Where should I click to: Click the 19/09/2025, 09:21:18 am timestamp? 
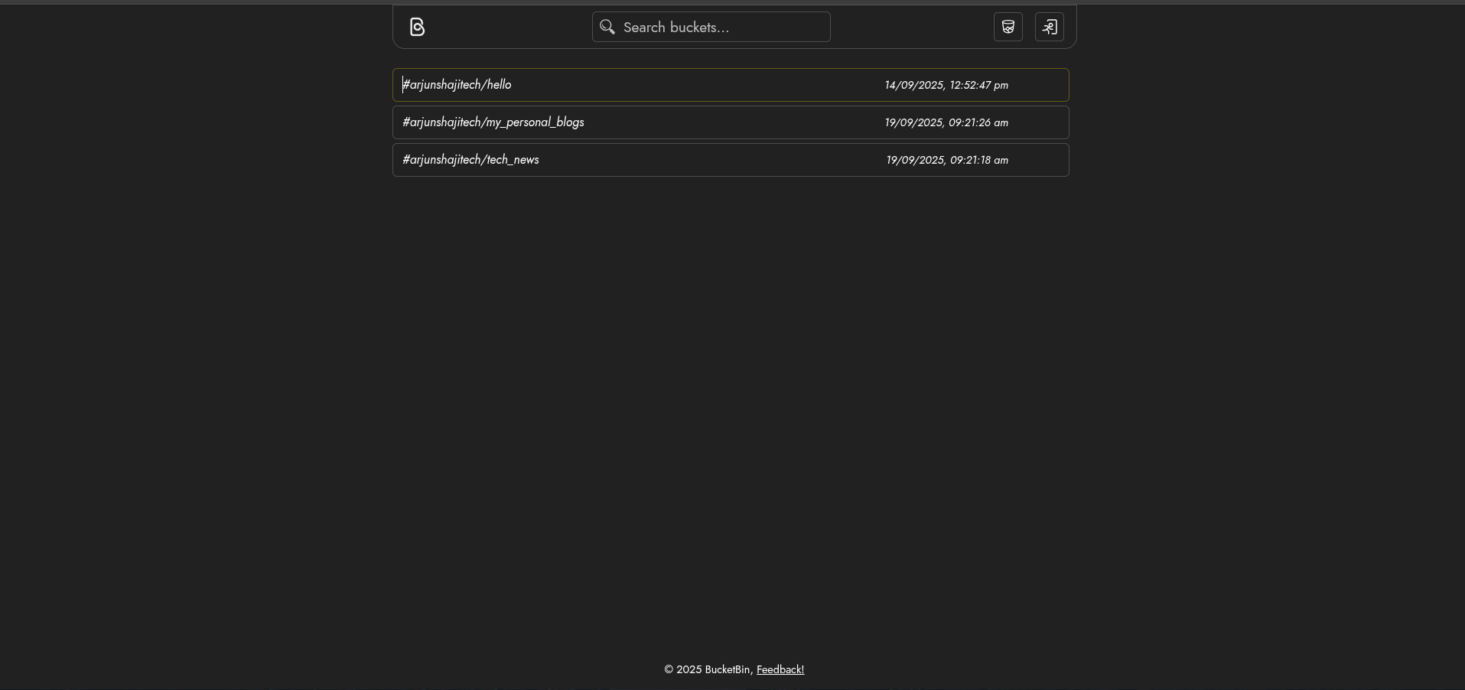point(947,161)
